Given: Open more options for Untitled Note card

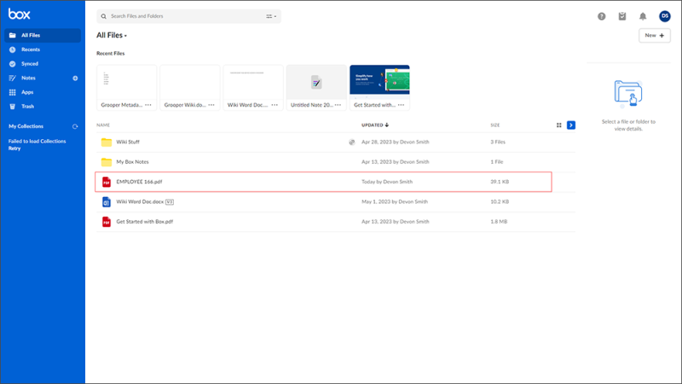Looking at the screenshot, I should tap(338, 105).
